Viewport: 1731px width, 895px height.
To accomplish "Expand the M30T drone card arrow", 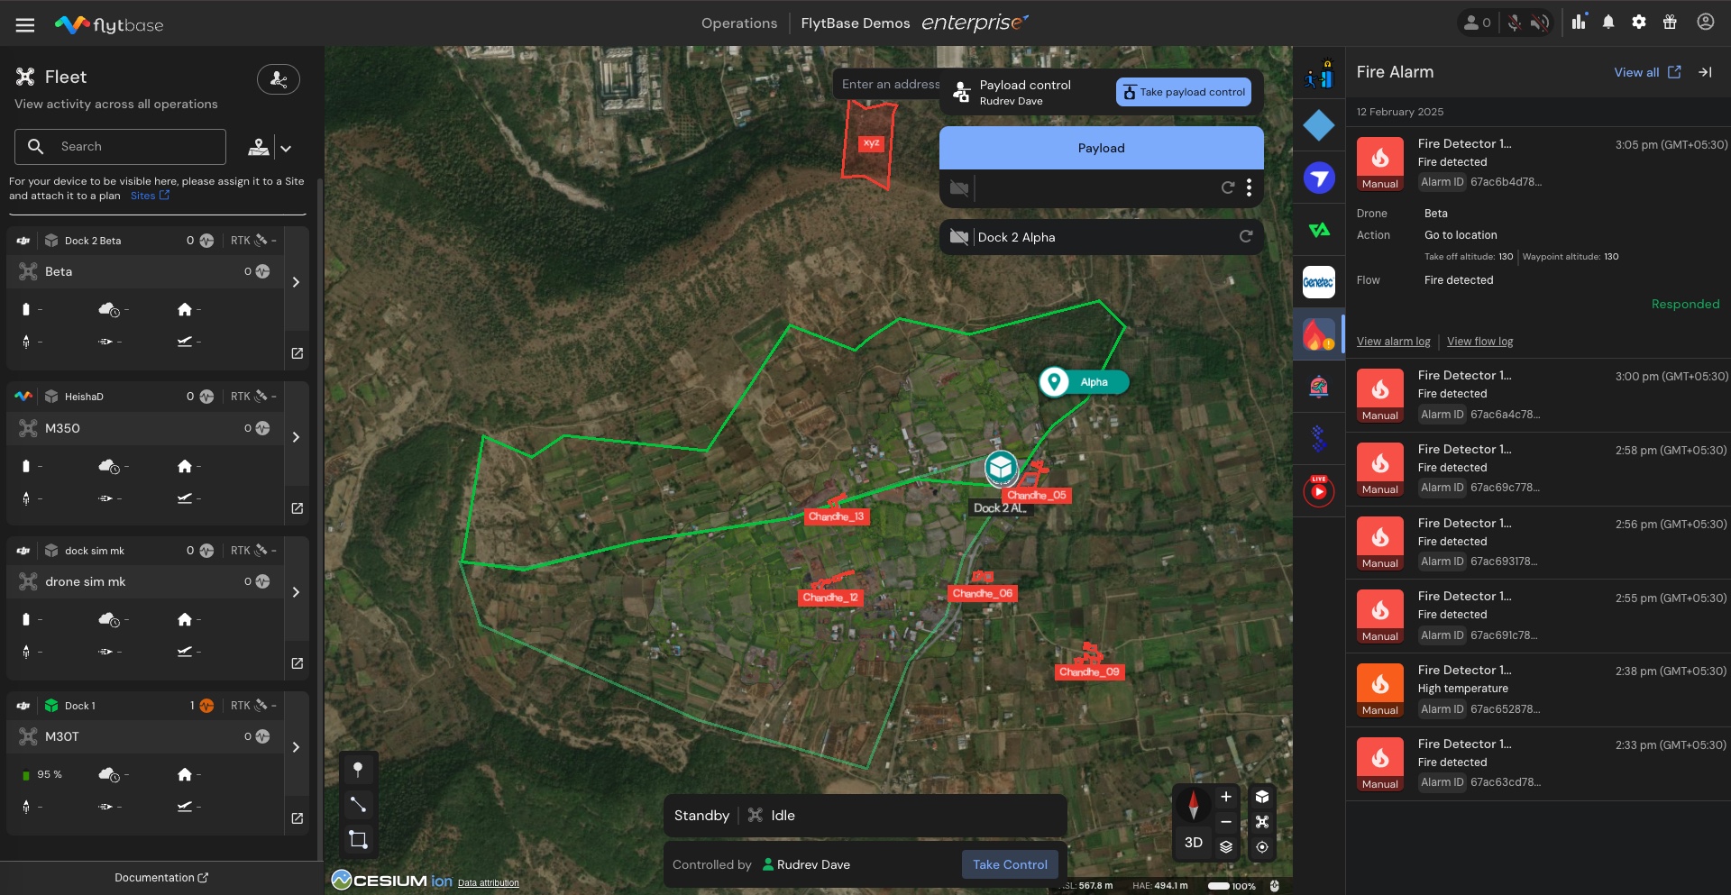I will [296, 747].
